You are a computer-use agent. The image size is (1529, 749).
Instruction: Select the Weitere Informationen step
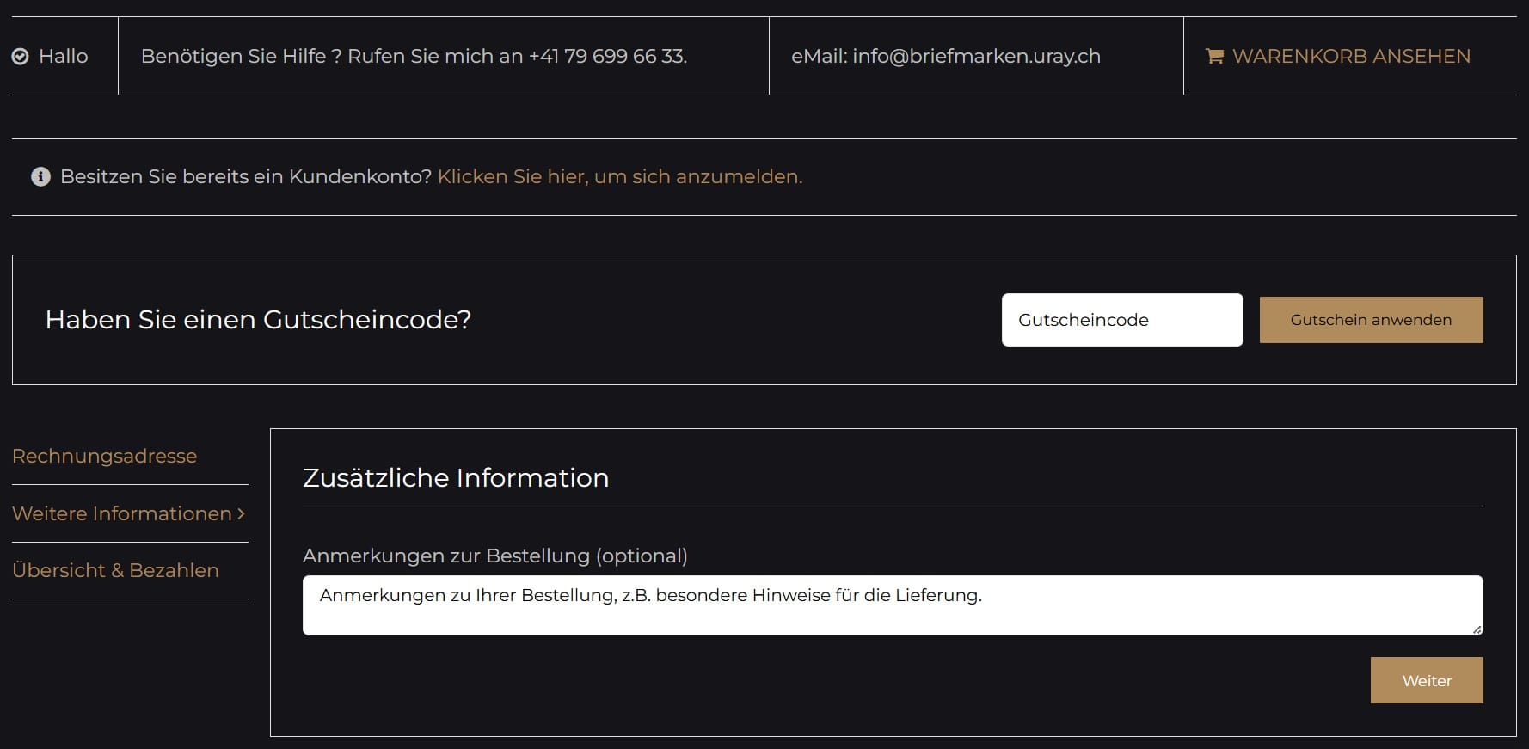coord(122,513)
